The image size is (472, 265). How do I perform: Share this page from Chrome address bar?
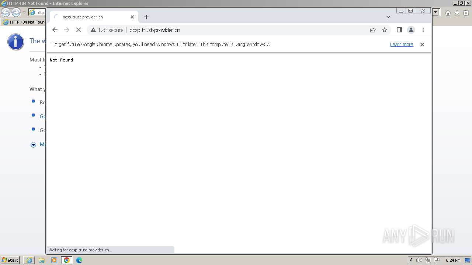point(373,30)
